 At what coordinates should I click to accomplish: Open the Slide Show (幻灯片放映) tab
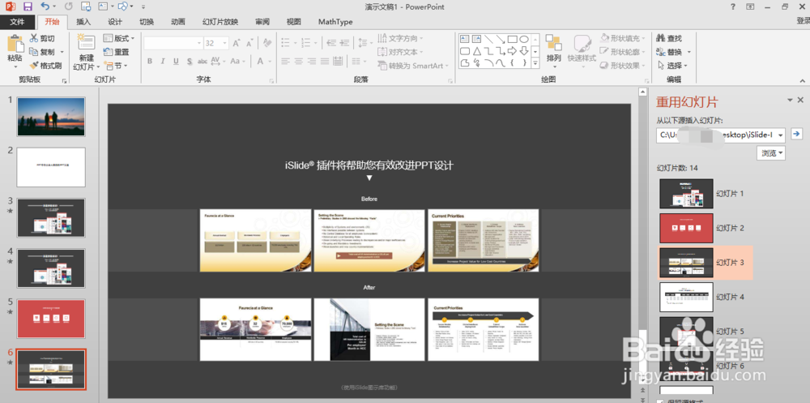point(220,22)
